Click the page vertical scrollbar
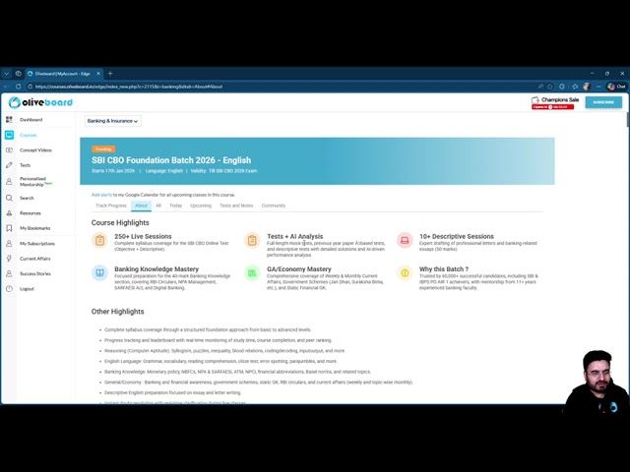Viewport: 630px width, 472px height. [626, 246]
